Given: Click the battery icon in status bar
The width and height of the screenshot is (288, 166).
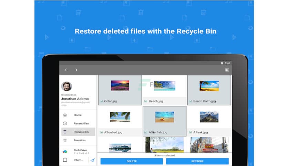Looking at the screenshot, I should click(x=222, y=63).
